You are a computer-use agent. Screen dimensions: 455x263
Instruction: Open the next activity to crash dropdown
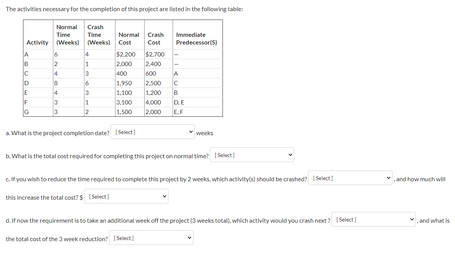pos(373,220)
